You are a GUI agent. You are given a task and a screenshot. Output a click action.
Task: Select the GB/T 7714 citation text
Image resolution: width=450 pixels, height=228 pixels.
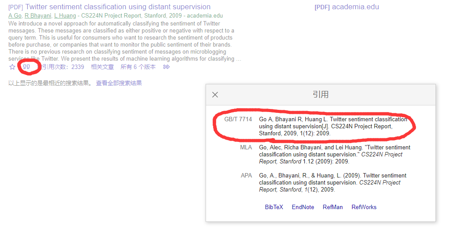point(333,126)
